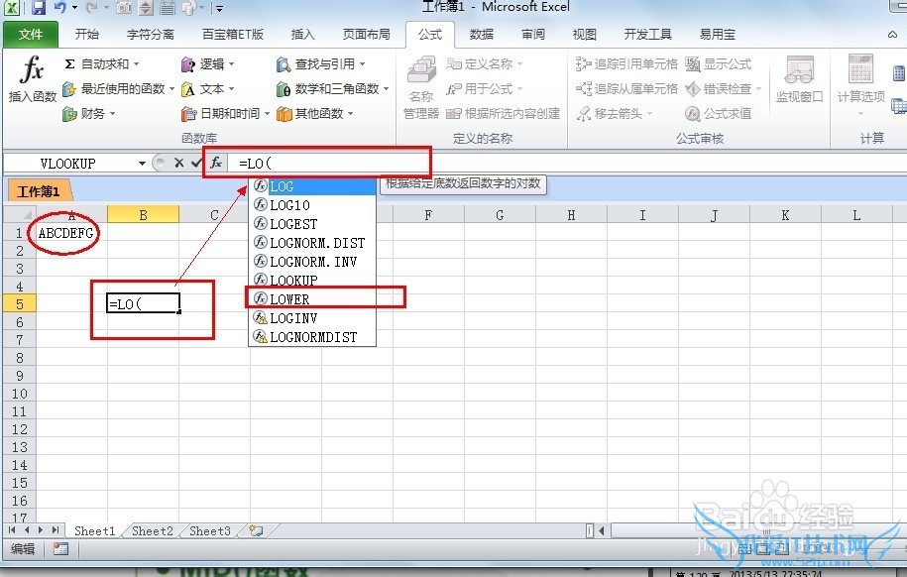Image resolution: width=907 pixels, height=577 pixels.
Task: Click Trace Precedents (追踪引用单元格)
Action: pyautogui.click(x=626, y=63)
